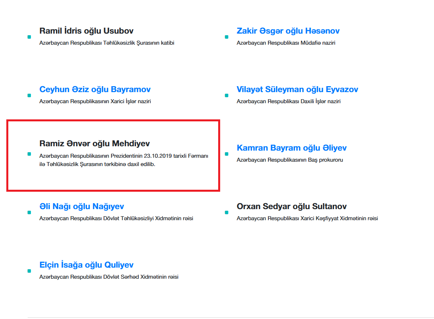
Task: Open Əli Nağı oğlu Nağıyev's profile link
Action: tap(82, 206)
